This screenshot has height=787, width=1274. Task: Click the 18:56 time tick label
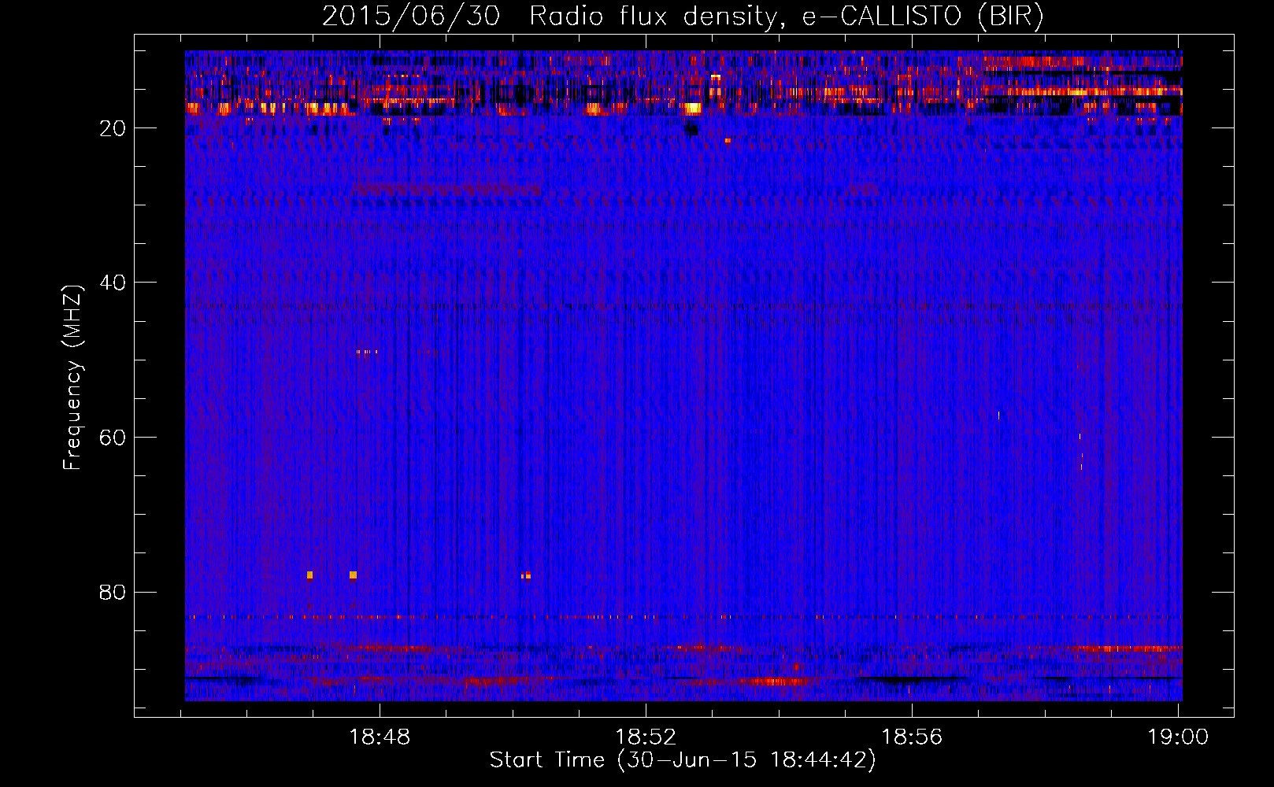[912, 737]
